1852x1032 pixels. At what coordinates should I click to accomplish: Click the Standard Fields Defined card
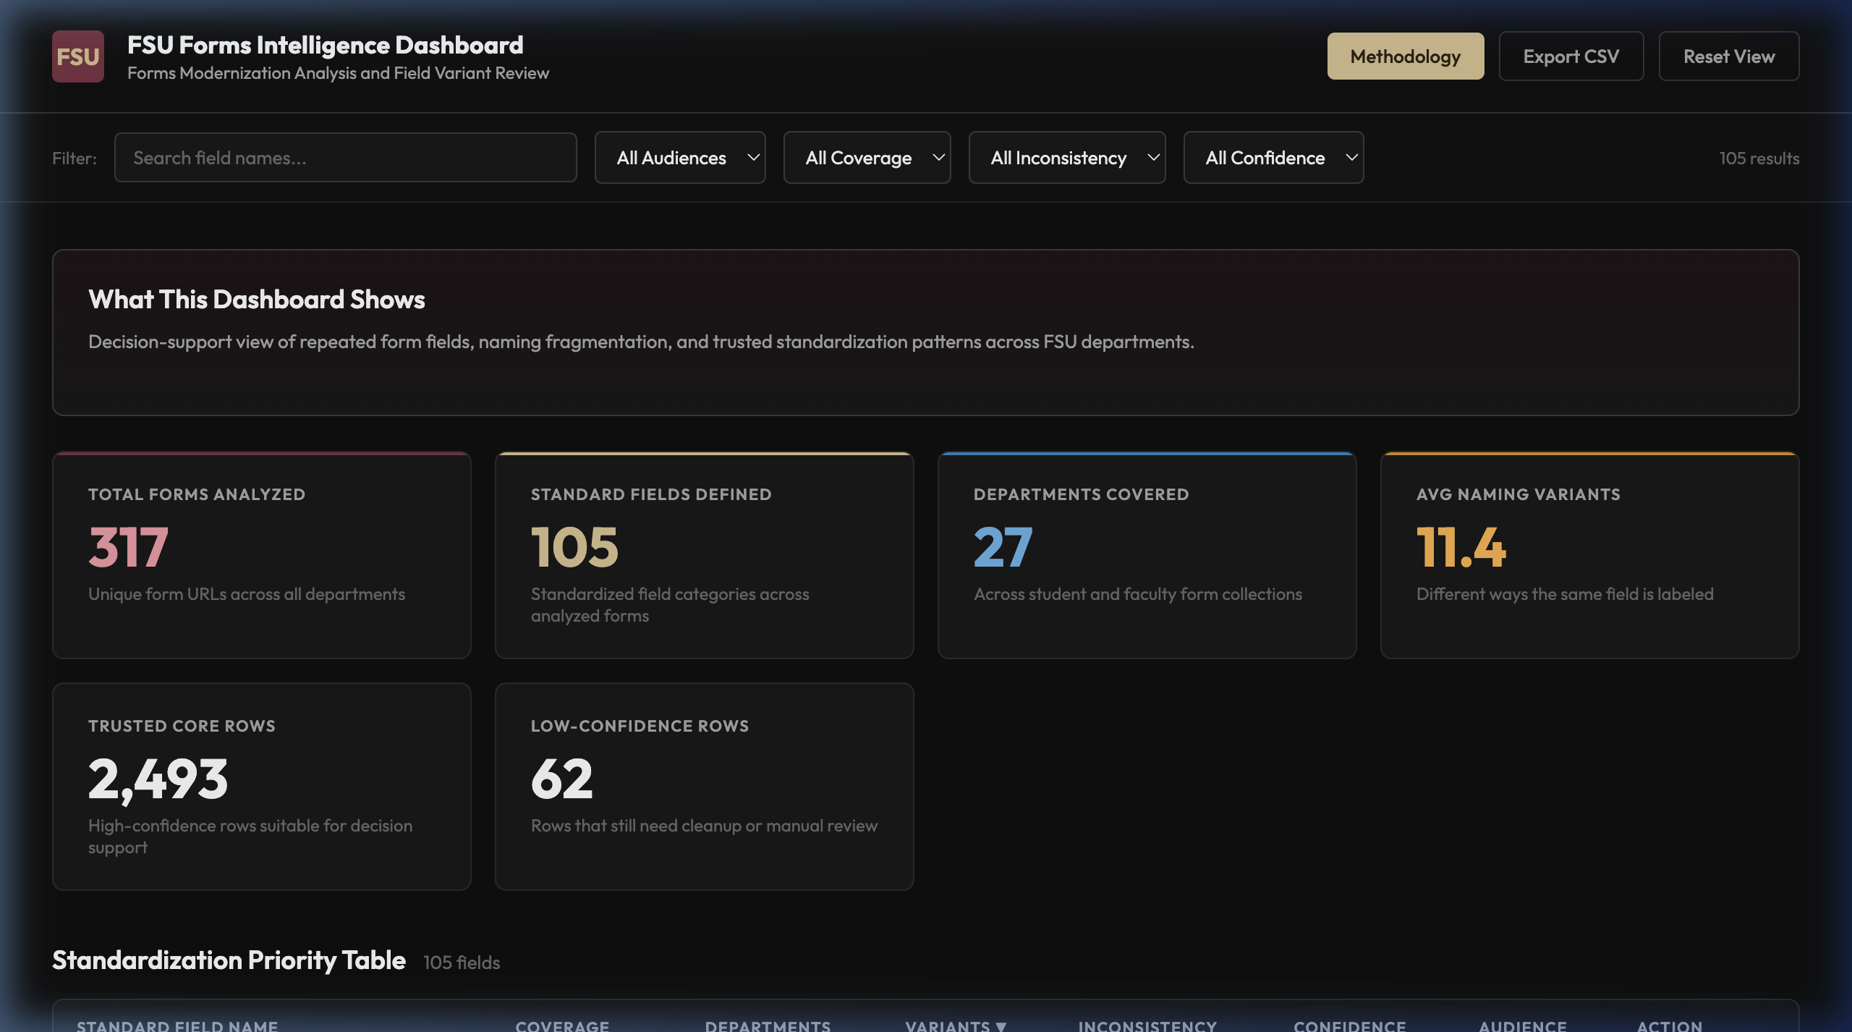(704, 555)
